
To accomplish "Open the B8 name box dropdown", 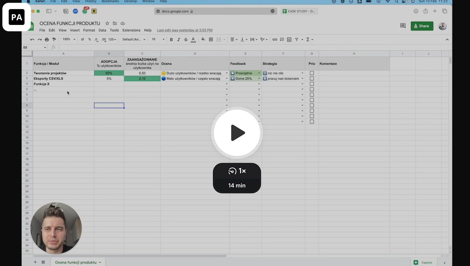I will [45, 48].
